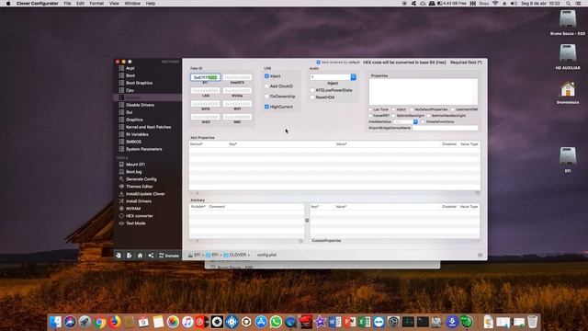Enable the DisableFunctions checkbox
The width and height of the screenshot is (588, 331).
coord(423,121)
